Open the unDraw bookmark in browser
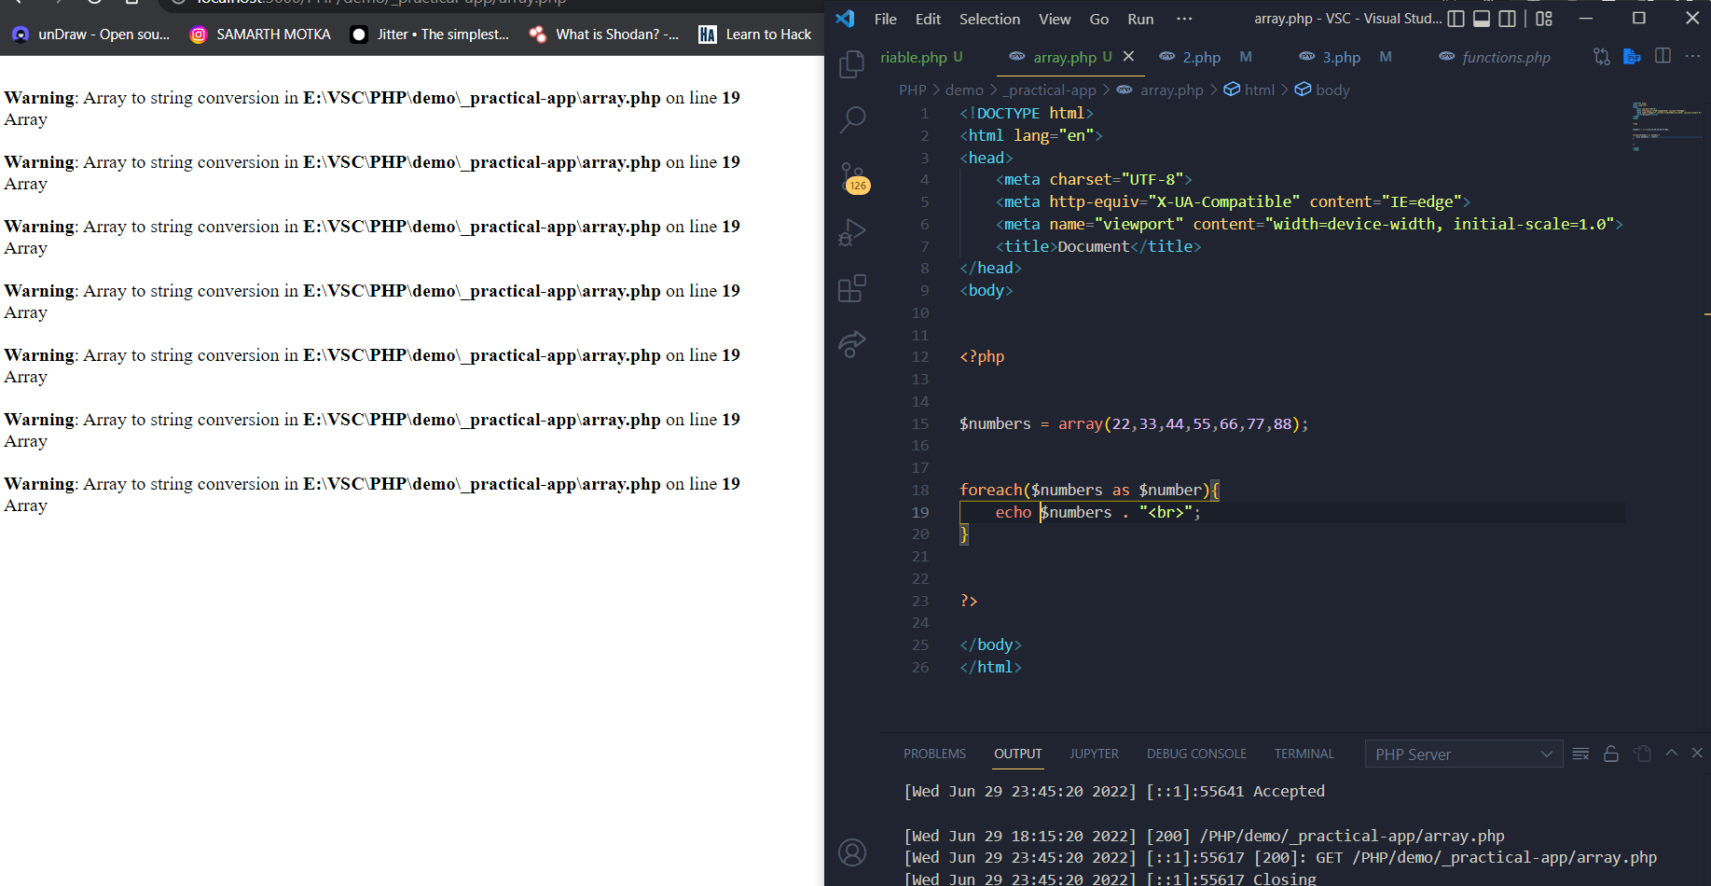Image resolution: width=1711 pixels, height=886 pixels. pos(90,35)
